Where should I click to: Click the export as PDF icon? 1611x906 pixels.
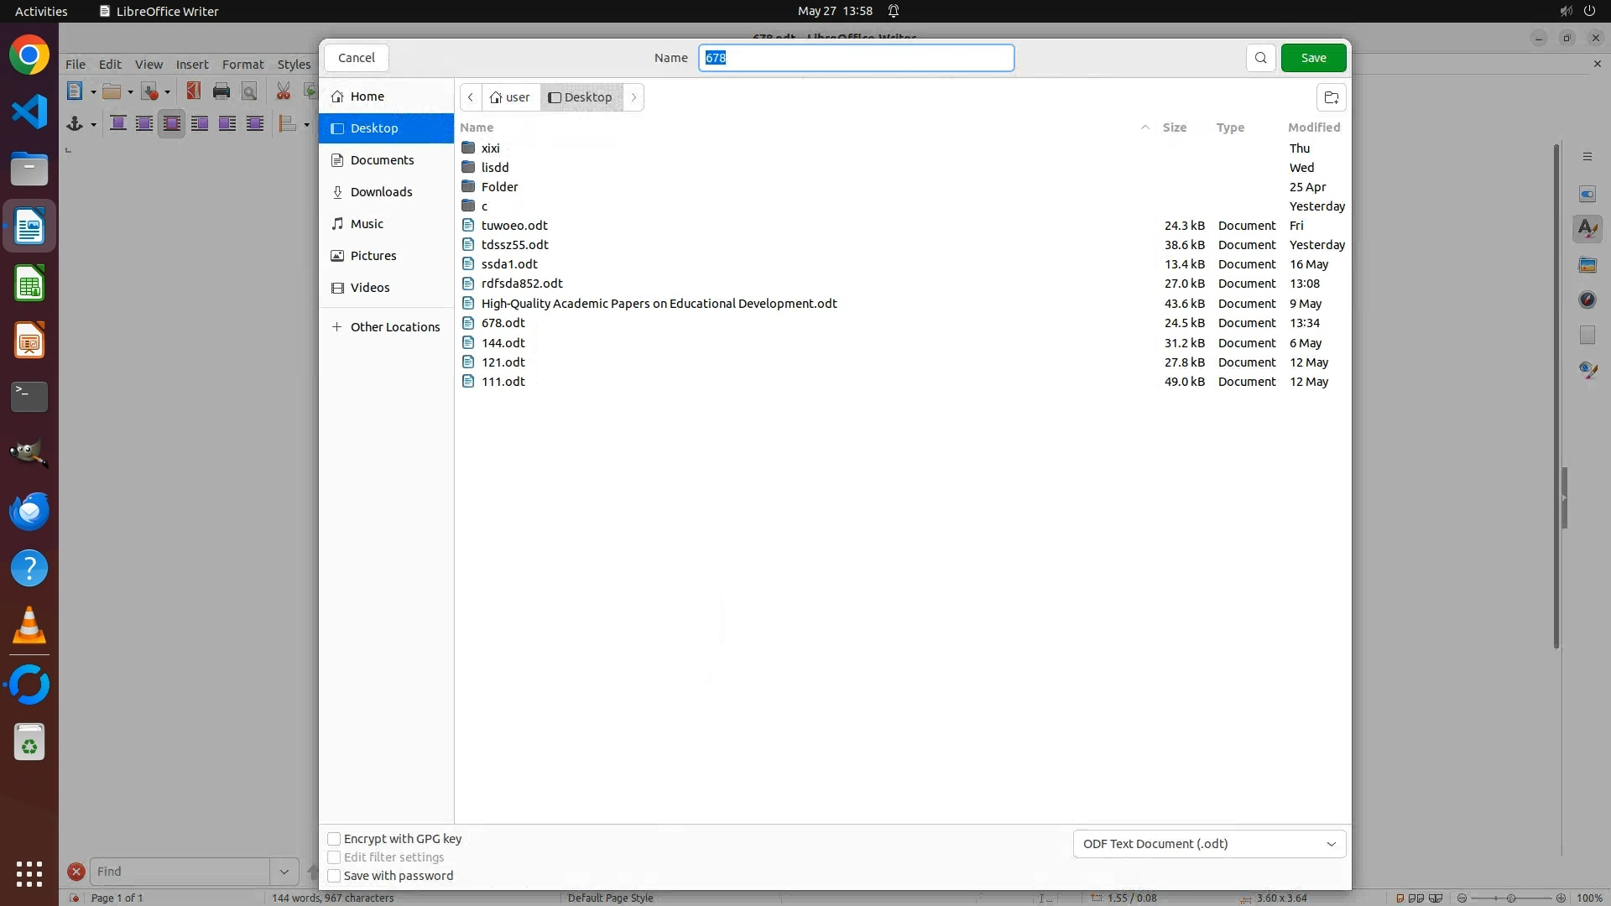click(x=194, y=91)
